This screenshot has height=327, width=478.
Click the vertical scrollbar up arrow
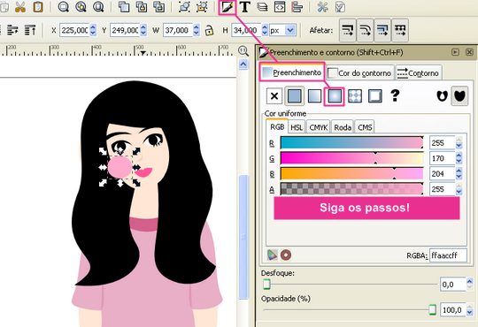pos(243,65)
